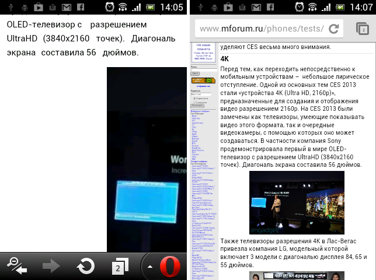
Task: Tap the Facebook notification in the 14:05 status bar
Action: [x=81, y=7]
